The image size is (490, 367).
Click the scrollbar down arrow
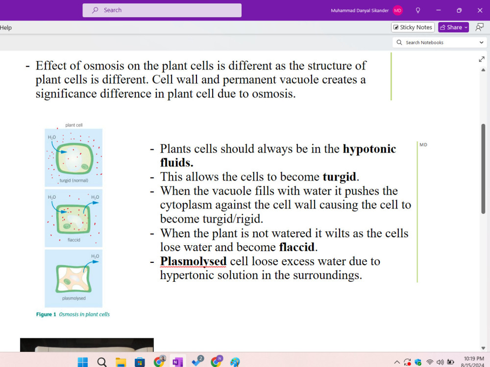pos(483,348)
